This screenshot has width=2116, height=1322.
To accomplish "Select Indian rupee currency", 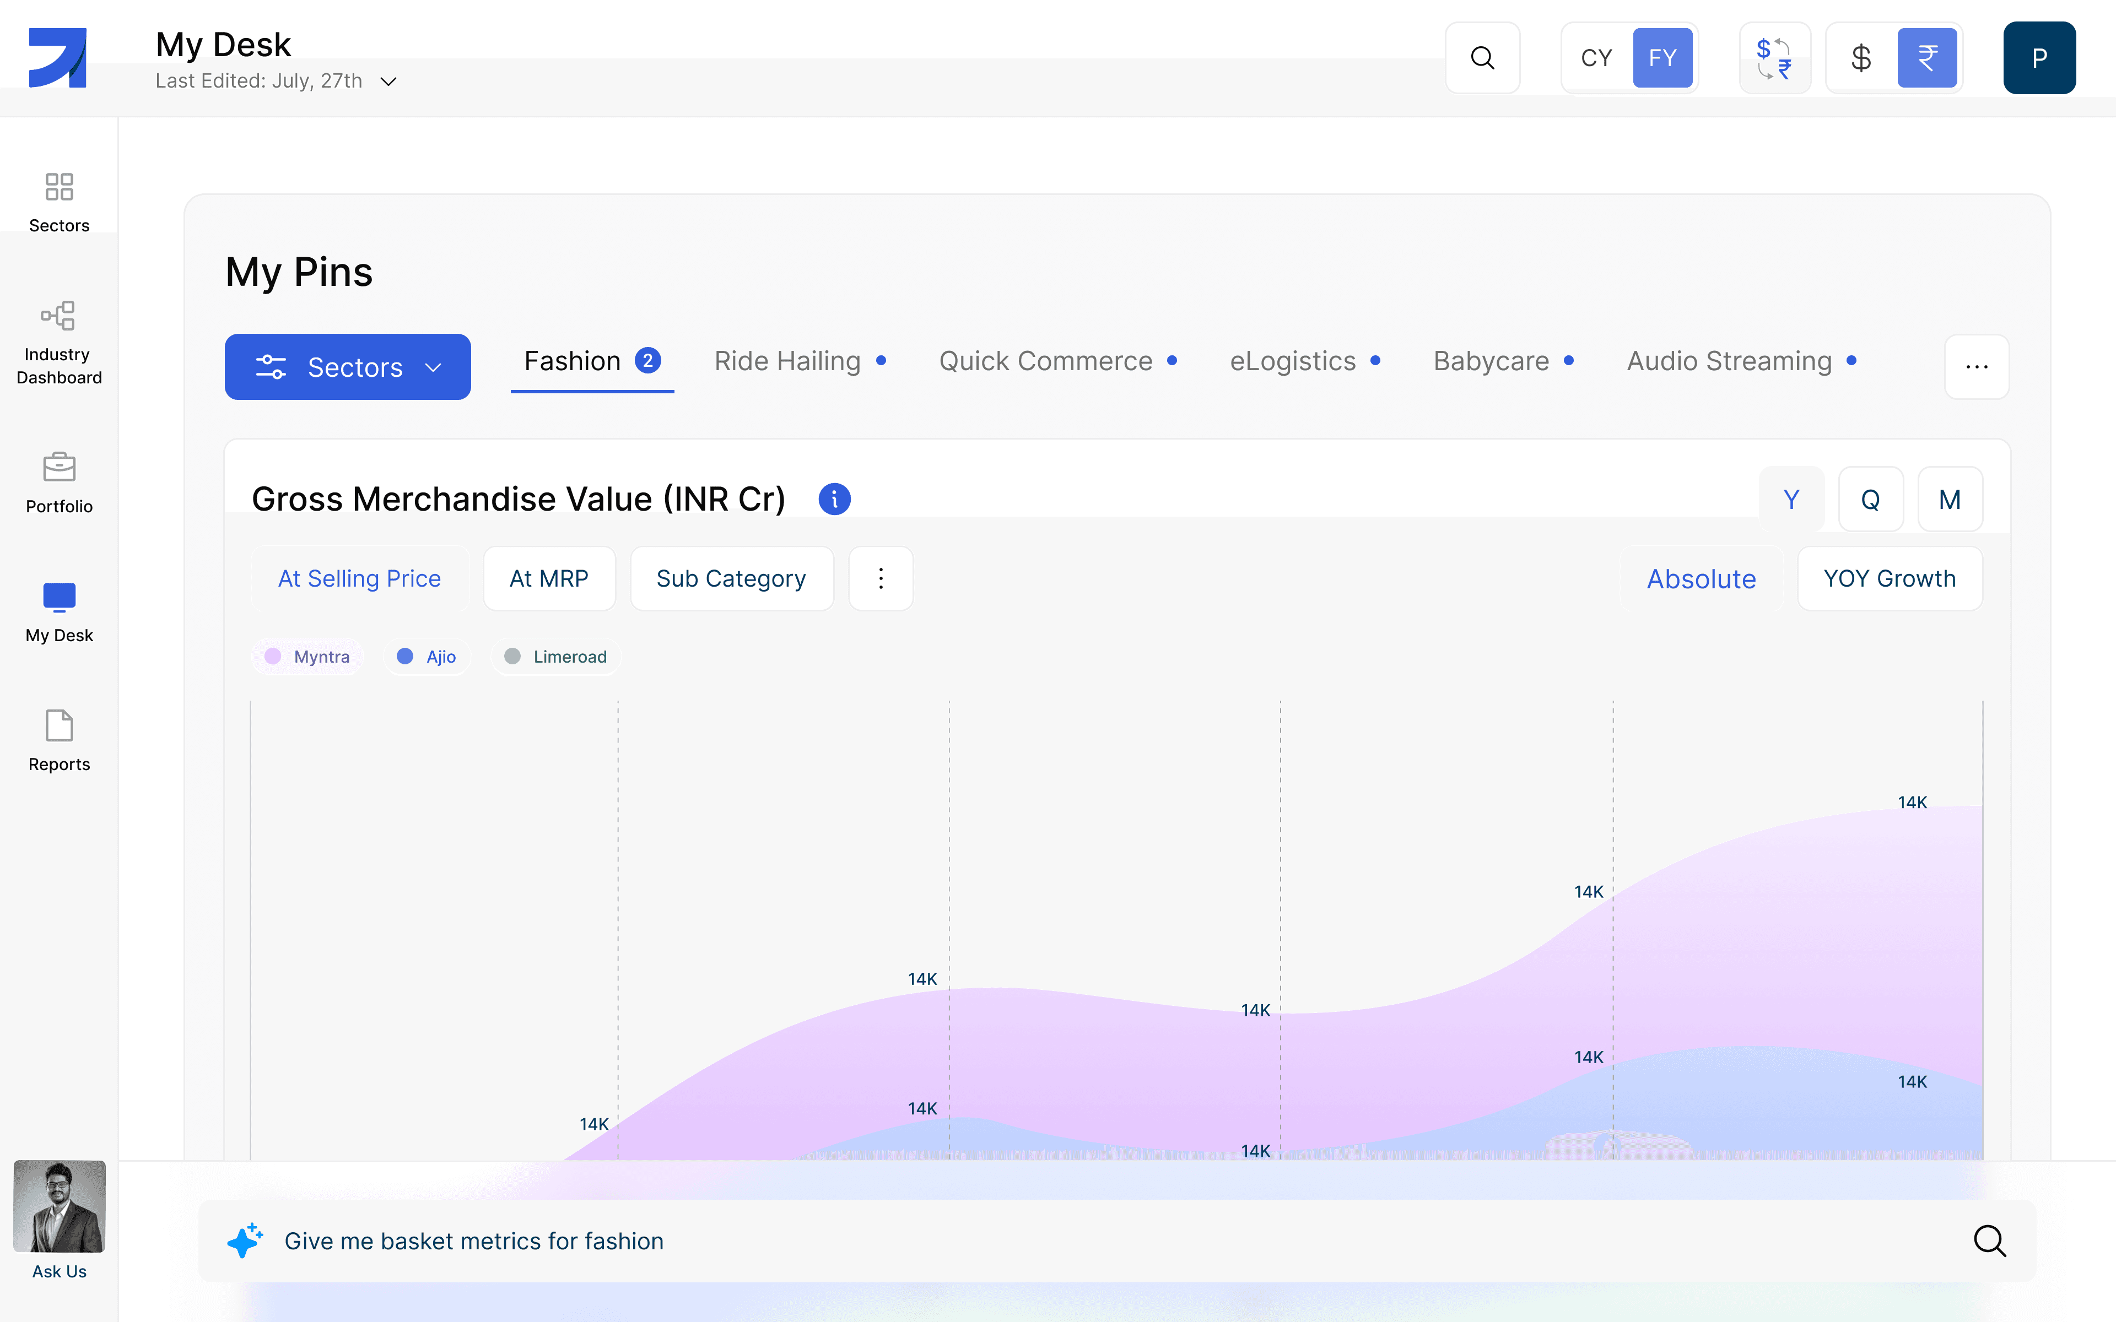I will tap(1927, 58).
